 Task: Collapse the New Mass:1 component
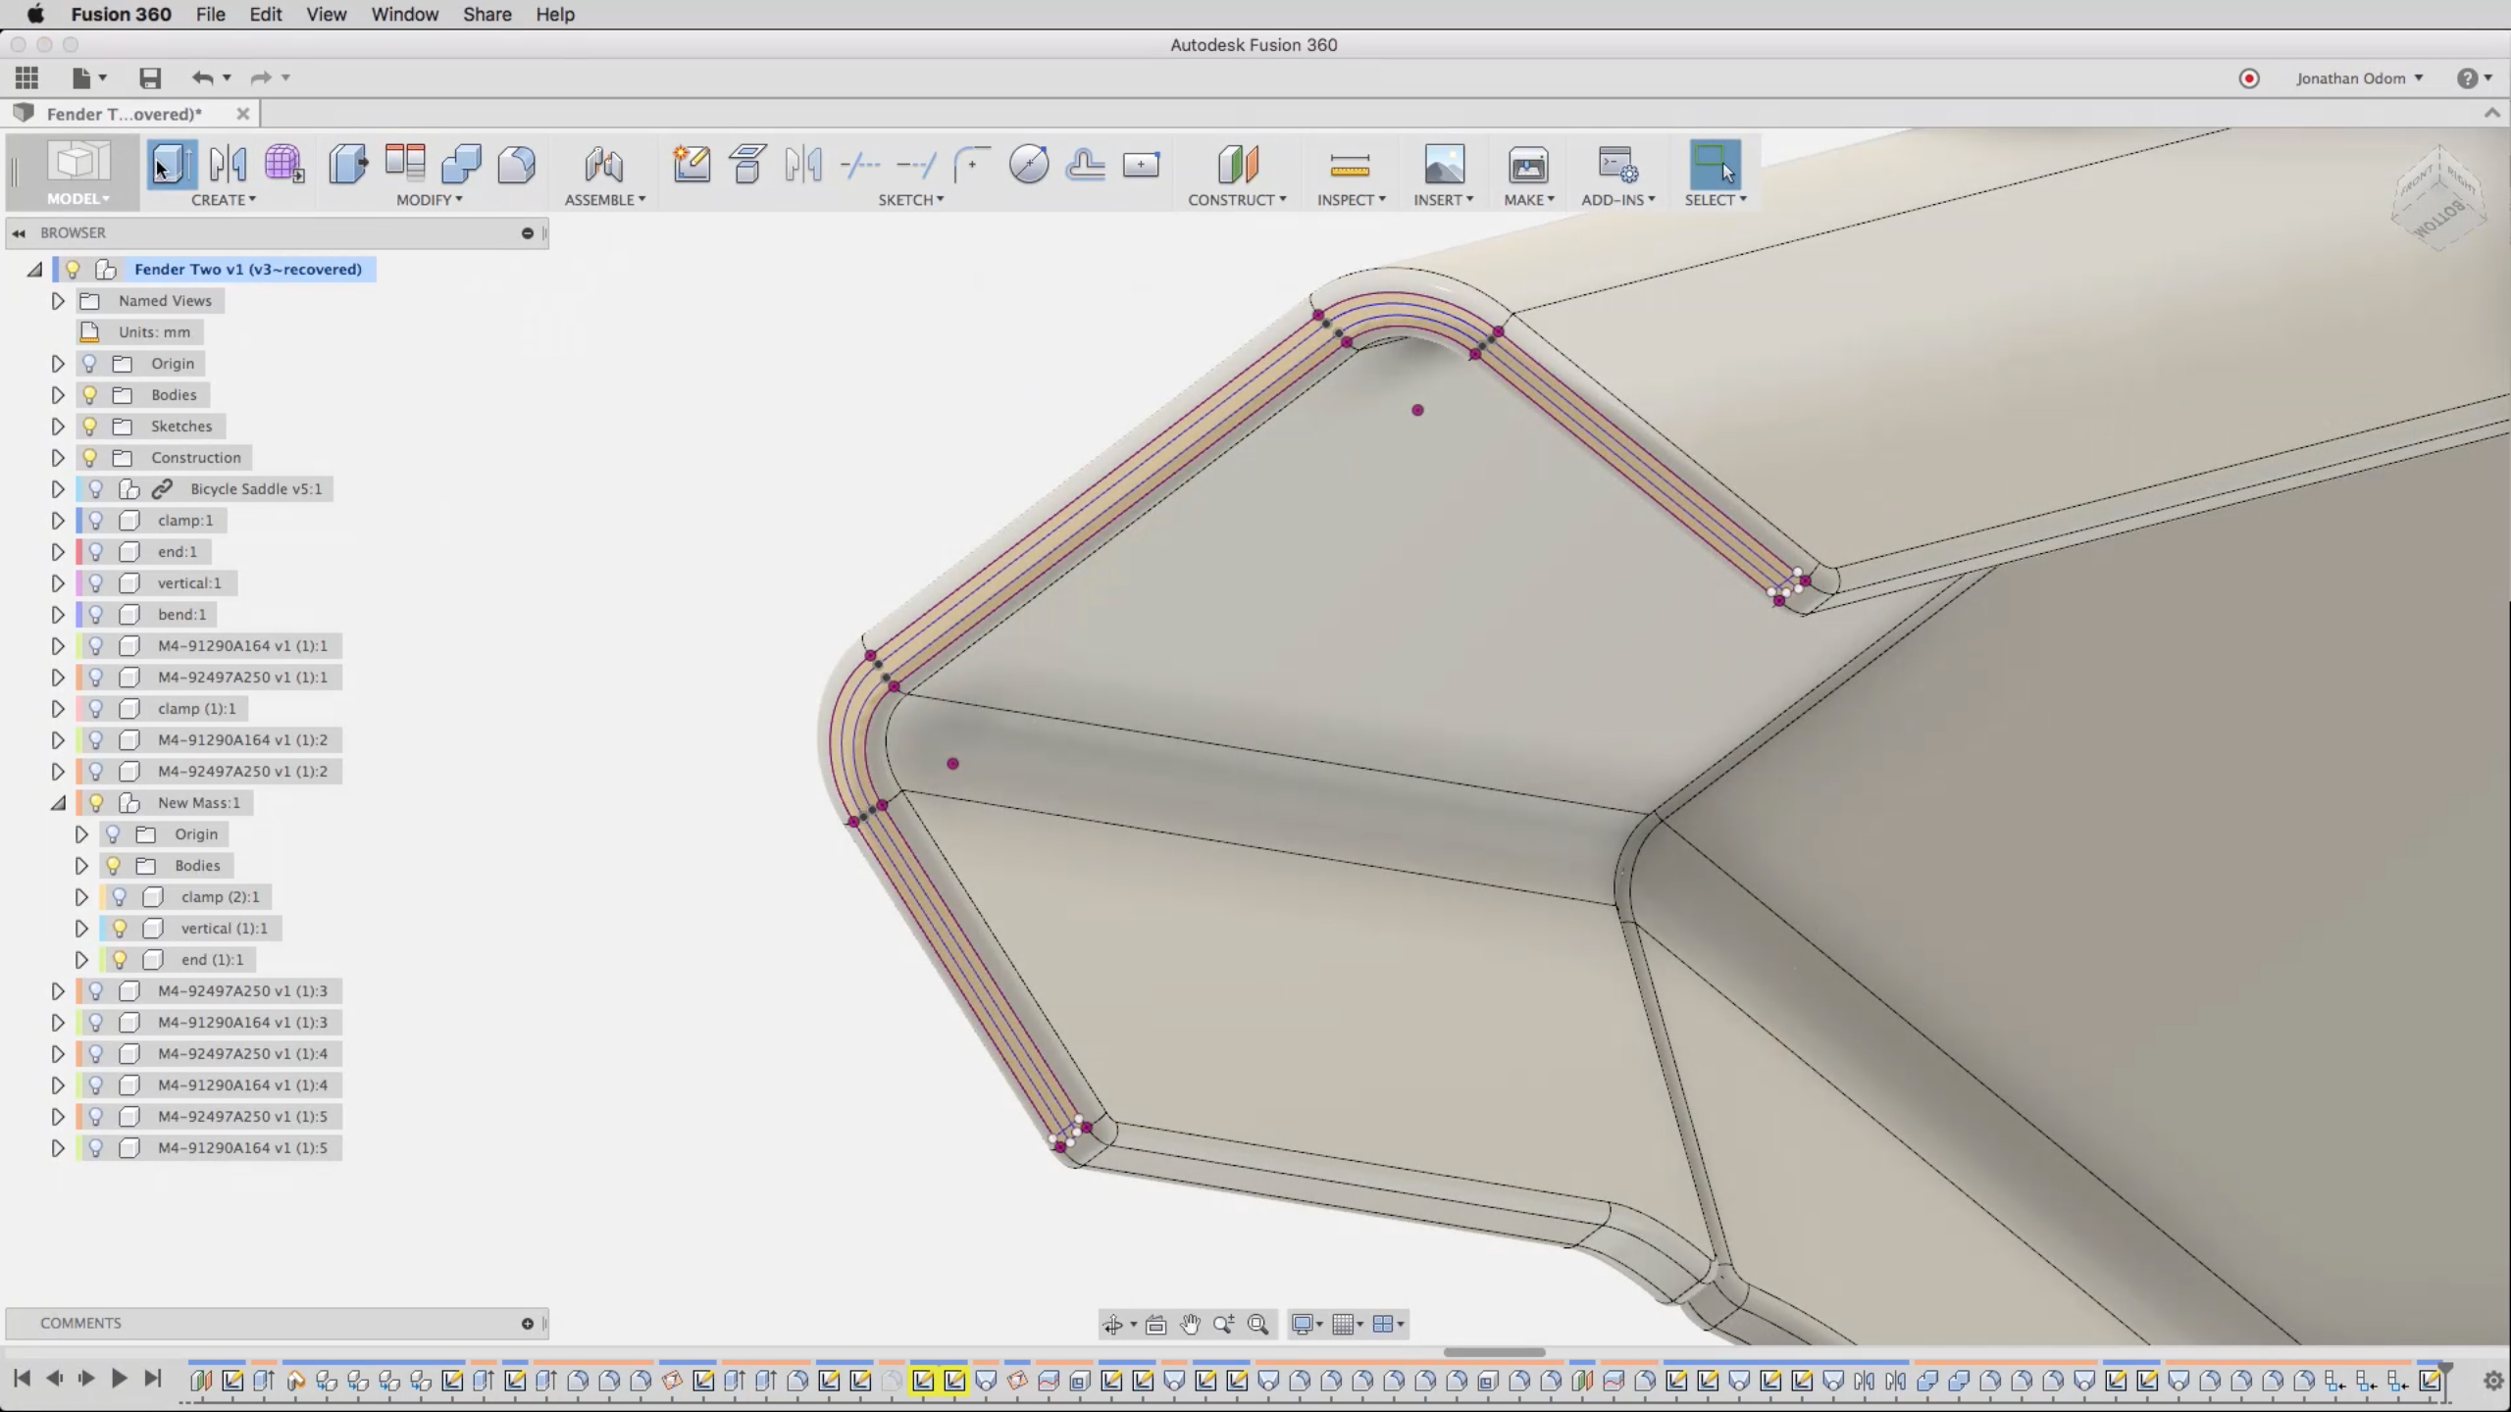coord(58,803)
